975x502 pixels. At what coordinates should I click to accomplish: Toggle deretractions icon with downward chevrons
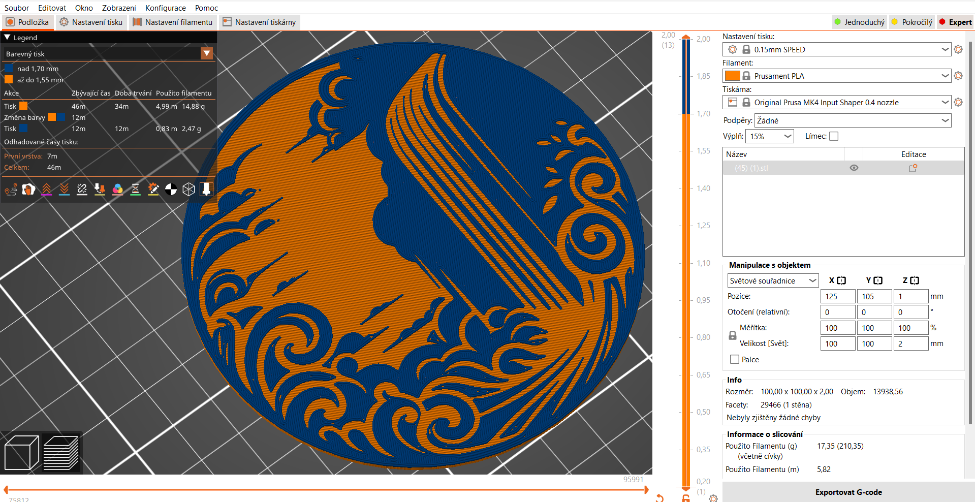point(64,190)
